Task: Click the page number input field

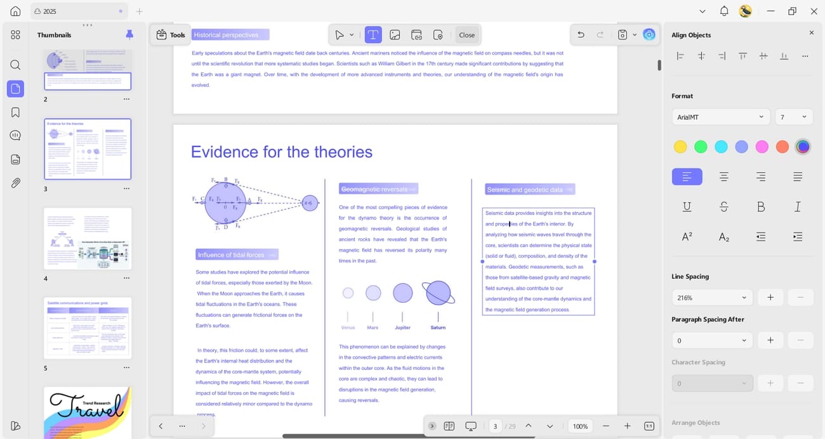Action: tap(495, 426)
